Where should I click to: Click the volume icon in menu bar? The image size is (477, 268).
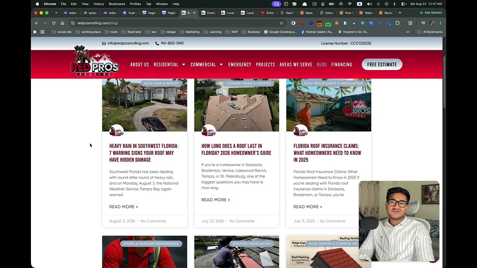(369, 4)
